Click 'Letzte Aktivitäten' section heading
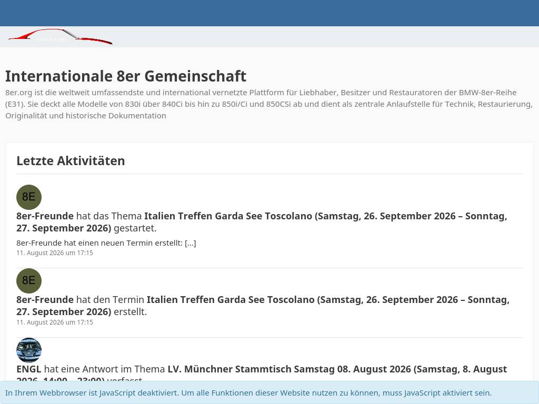The width and height of the screenshot is (539, 404). pos(71,161)
